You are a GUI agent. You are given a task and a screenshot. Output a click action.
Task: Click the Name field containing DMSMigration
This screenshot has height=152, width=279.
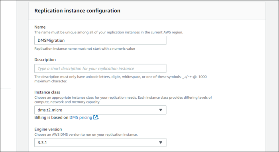(x=100, y=40)
